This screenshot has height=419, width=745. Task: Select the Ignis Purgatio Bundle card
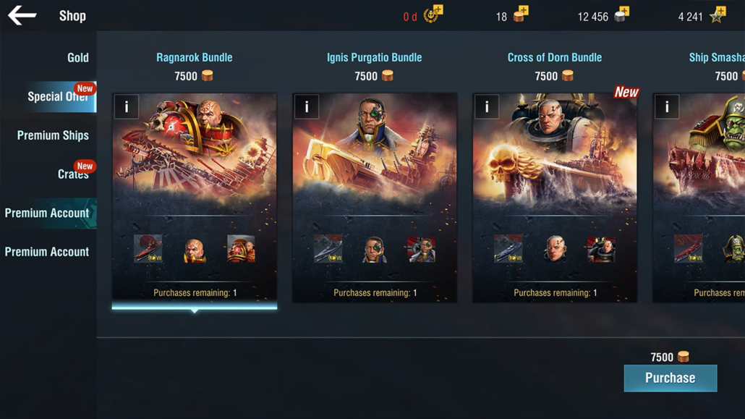click(375, 198)
